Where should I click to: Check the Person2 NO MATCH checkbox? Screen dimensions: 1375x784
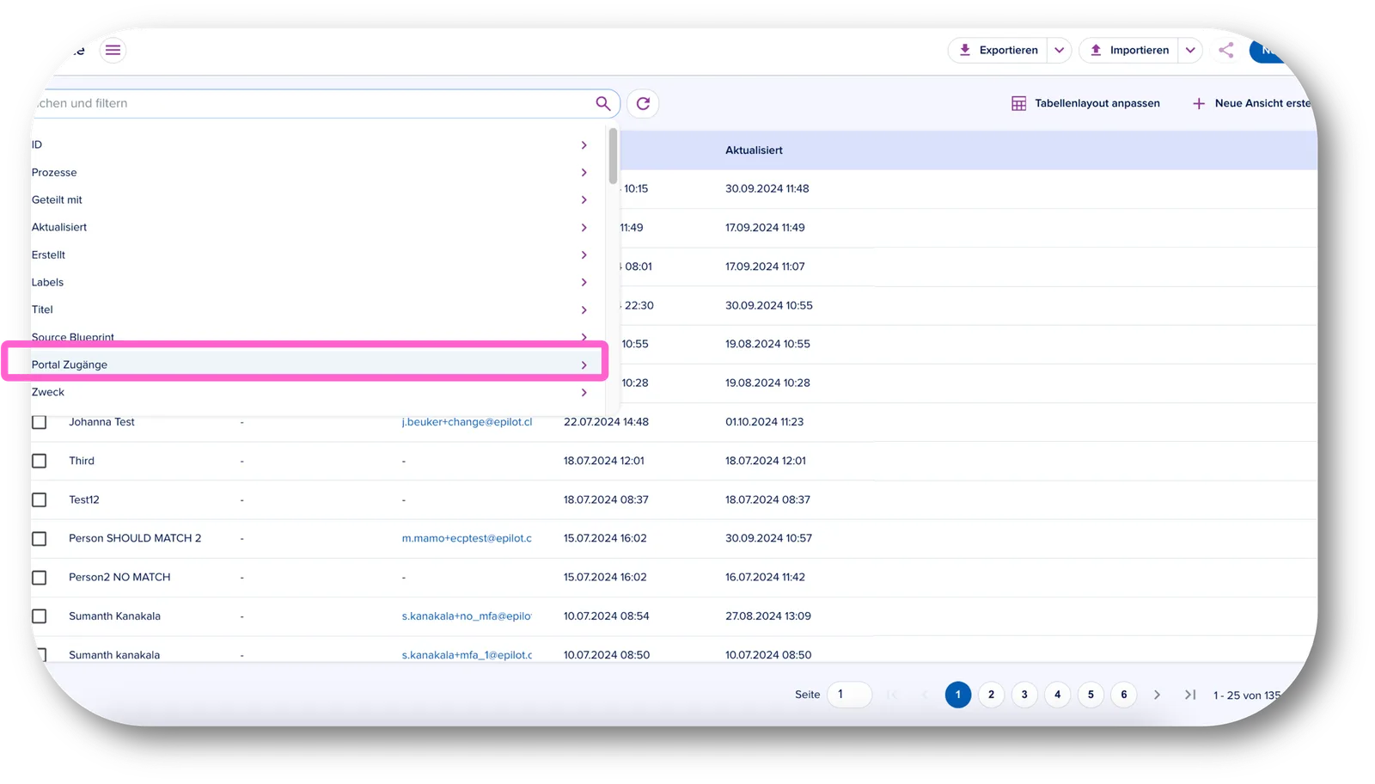(x=40, y=578)
